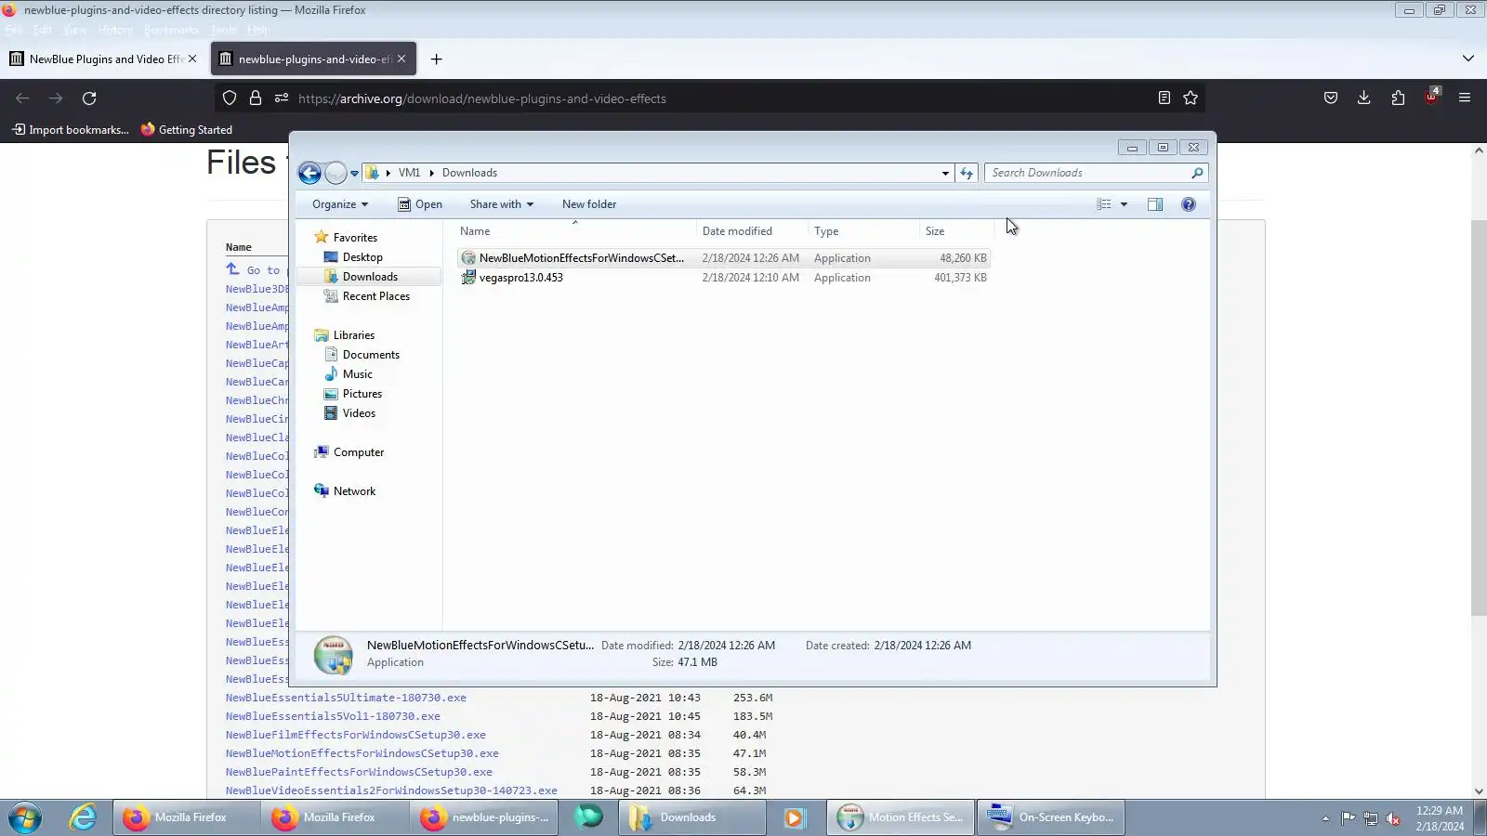Open the Share with dropdown
Screen dimensions: 1487x836
coord(502,204)
